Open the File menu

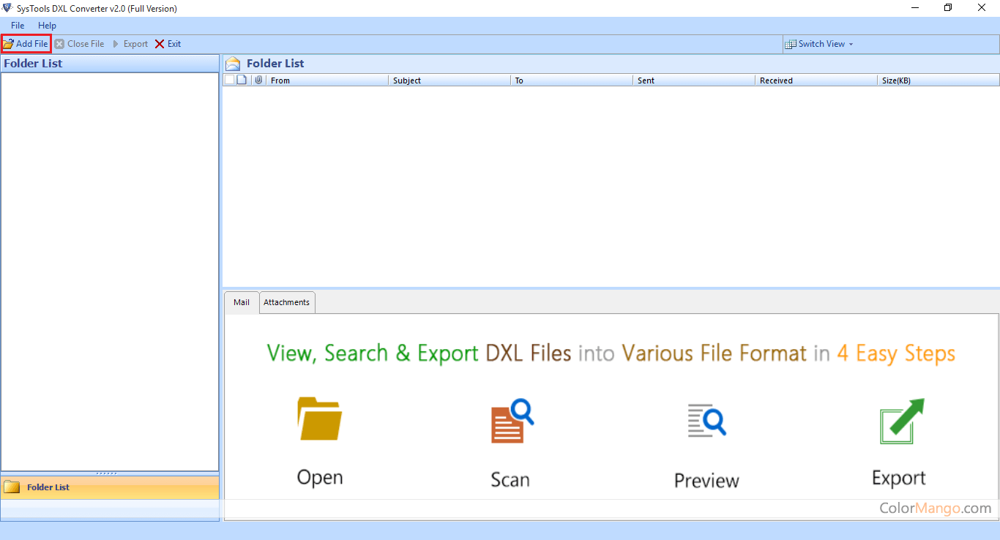[18, 26]
